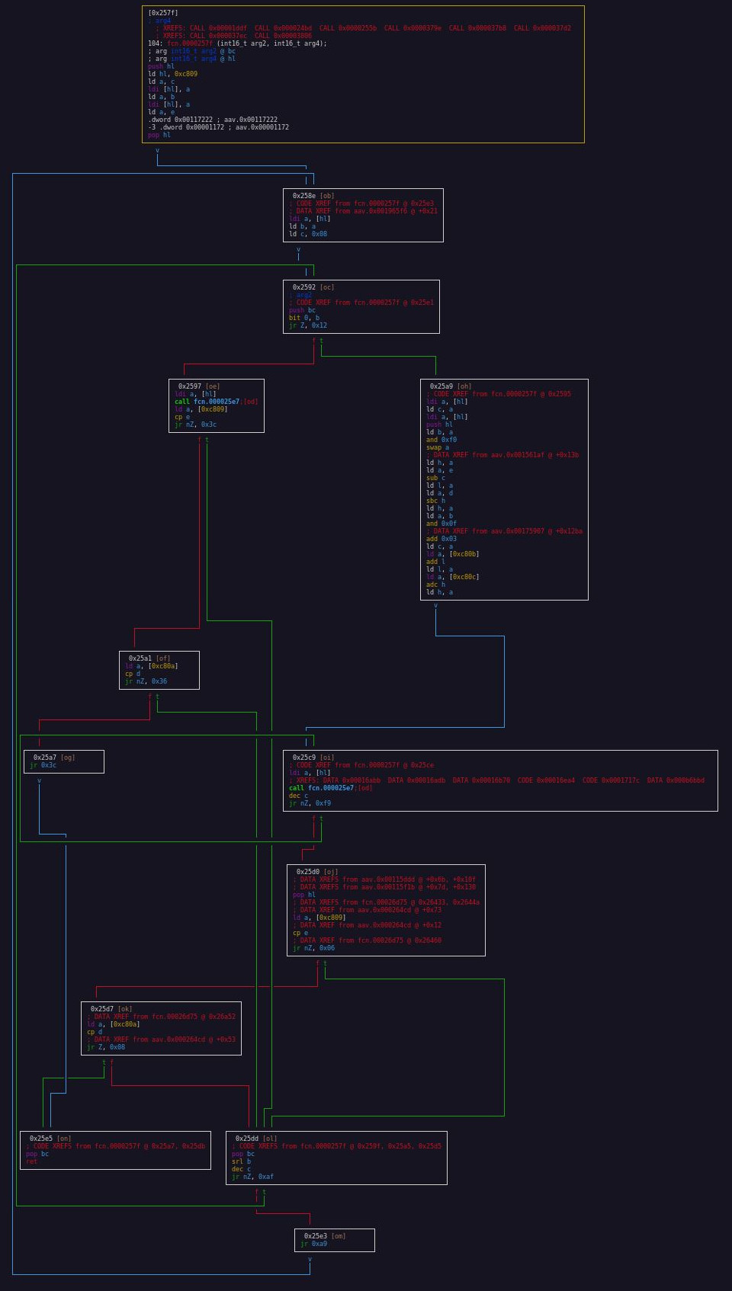This screenshot has height=1291, width=732.
Task: Select block header 0x25e3 [om]
Action: tap(325, 1236)
